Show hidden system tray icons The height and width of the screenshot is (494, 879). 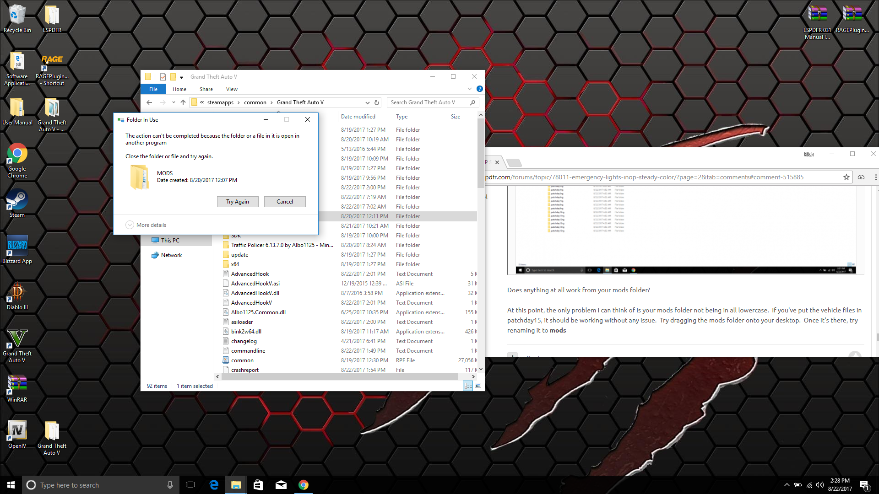(x=787, y=485)
